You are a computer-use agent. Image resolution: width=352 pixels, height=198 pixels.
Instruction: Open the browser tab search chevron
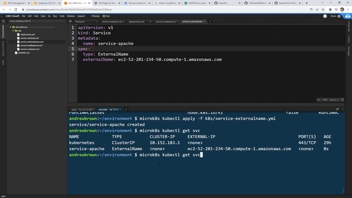click(x=322, y=3)
